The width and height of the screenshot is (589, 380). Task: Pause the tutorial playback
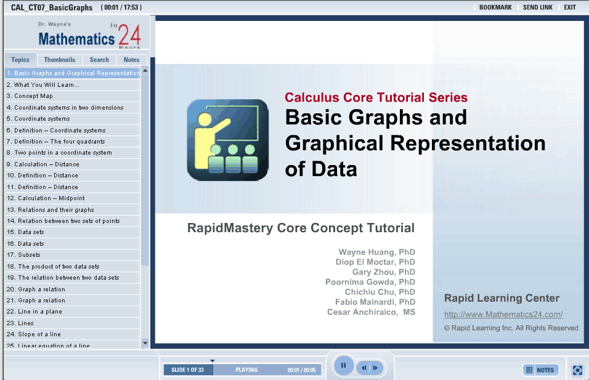click(343, 365)
